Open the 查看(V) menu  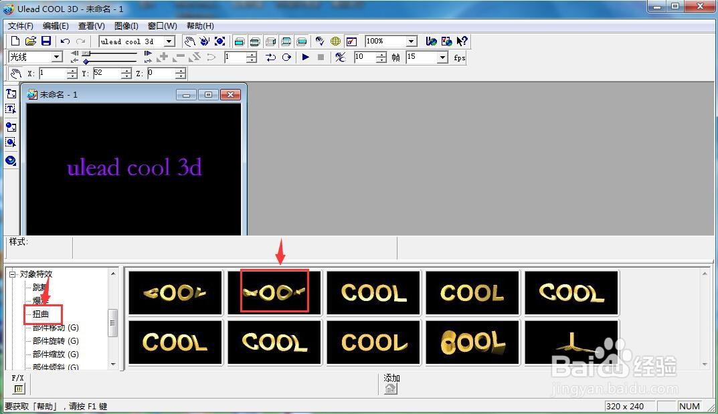click(x=91, y=26)
